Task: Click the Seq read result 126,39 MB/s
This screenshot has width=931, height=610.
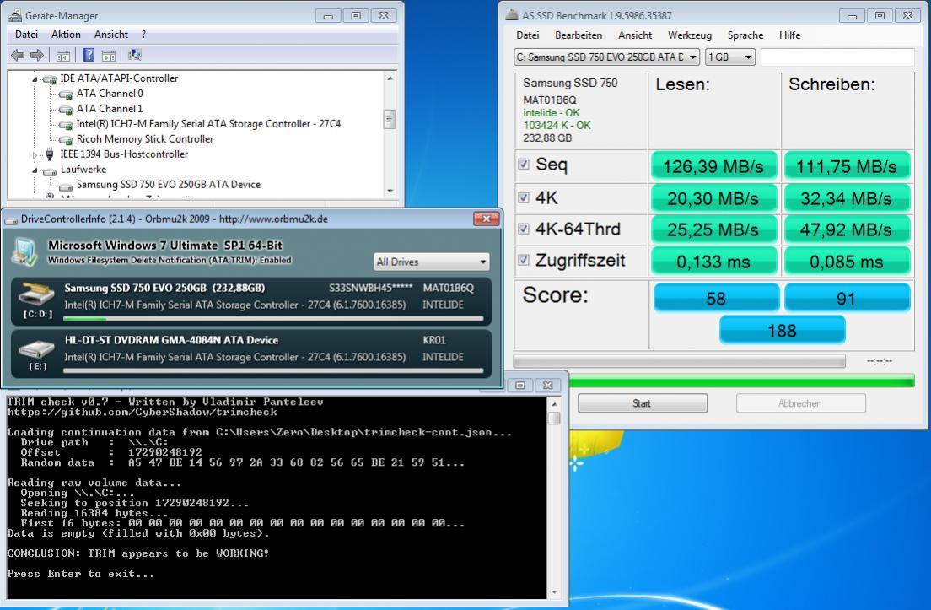Action: (713, 166)
